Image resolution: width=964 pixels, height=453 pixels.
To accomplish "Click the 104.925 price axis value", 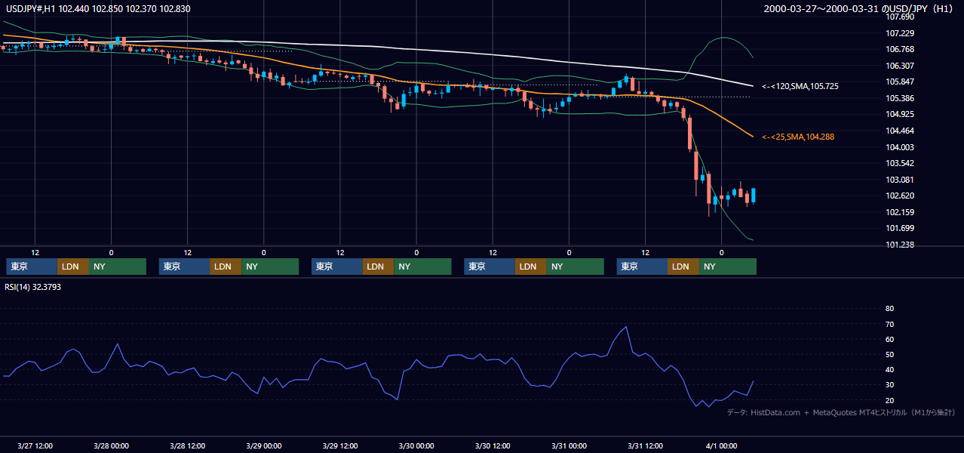I will [898, 115].
